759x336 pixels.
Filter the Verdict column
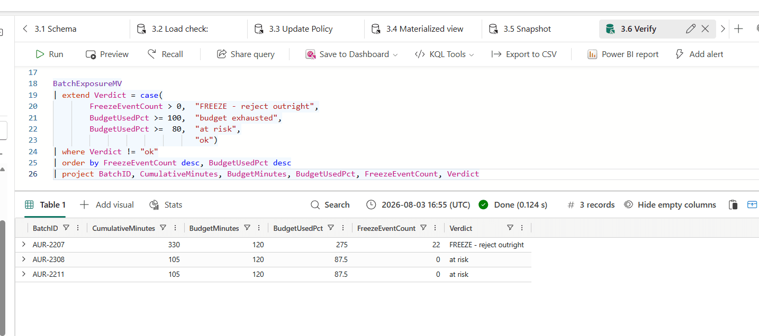(x=510, y=228)
